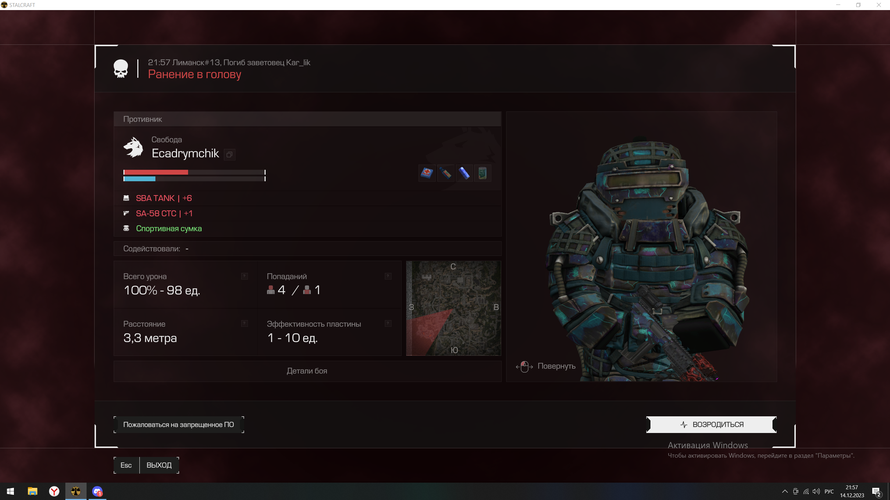Click the skull death icon
The width and height of the screenshot is (890, 500).
pos(121,69)
